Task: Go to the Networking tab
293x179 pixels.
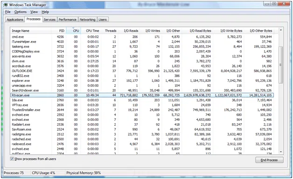Action: [x=87, y=20]
